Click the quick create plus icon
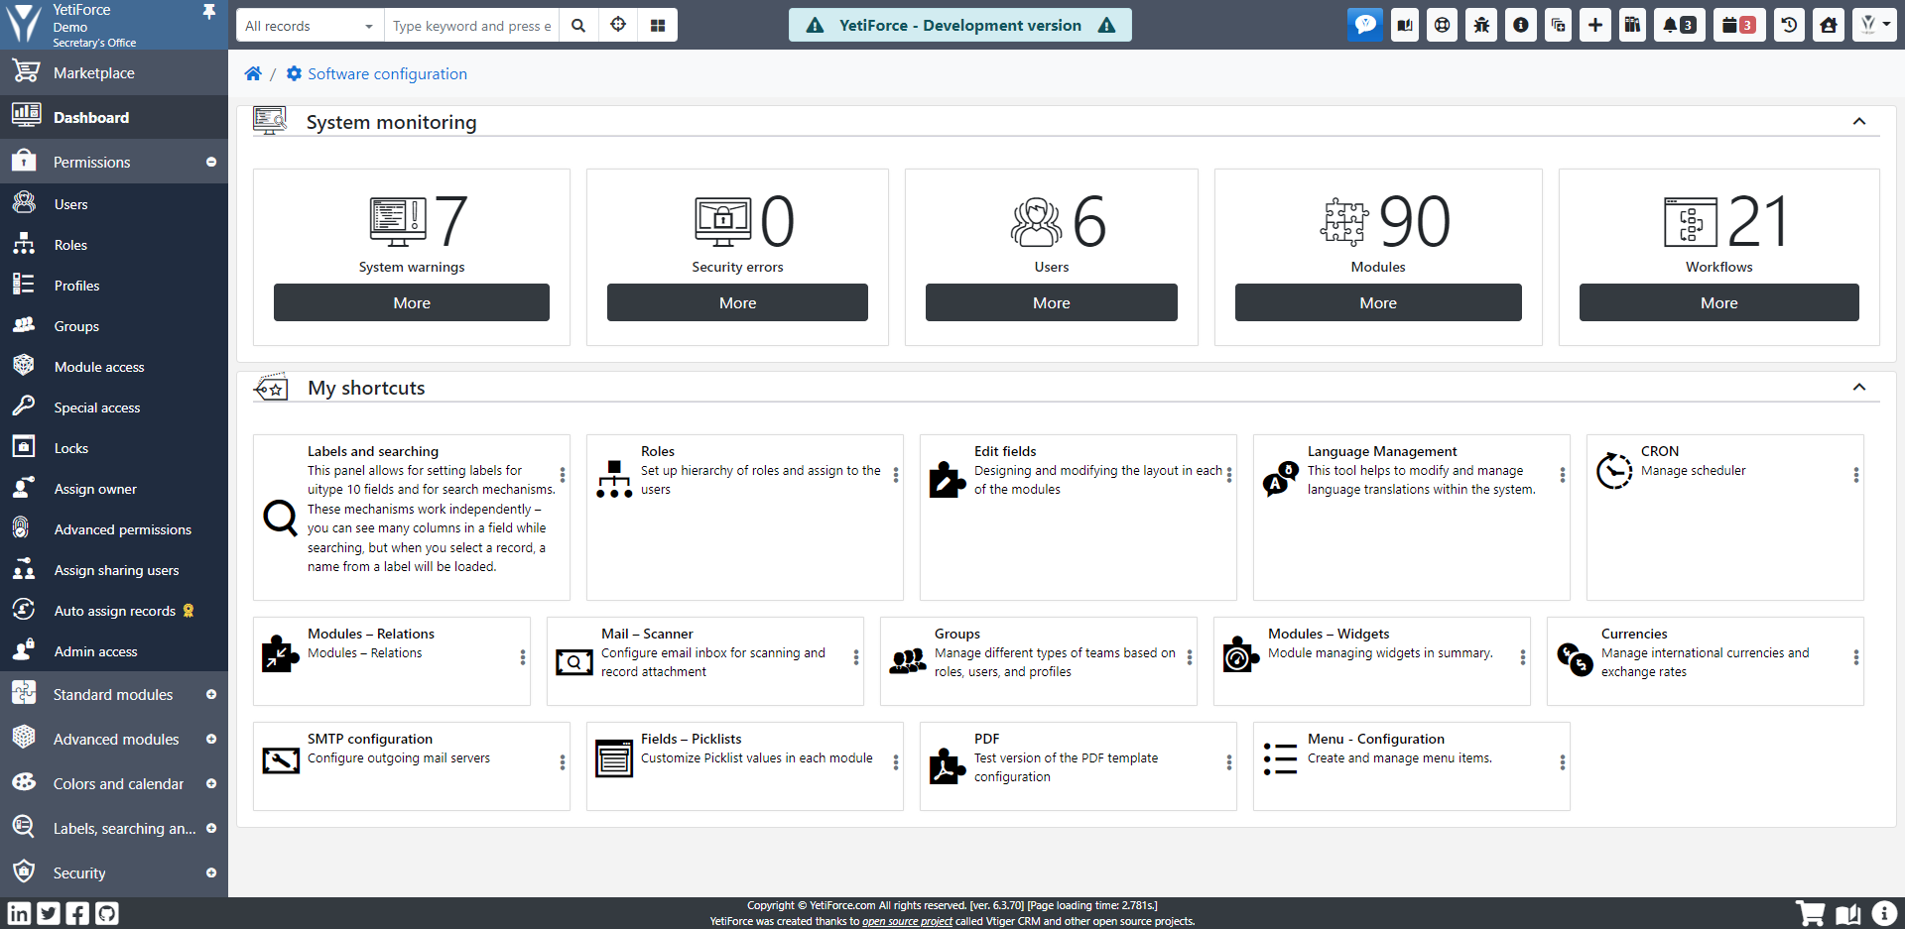The height and width of the screenshot is (929, 1905). (x=1594, y=25)
